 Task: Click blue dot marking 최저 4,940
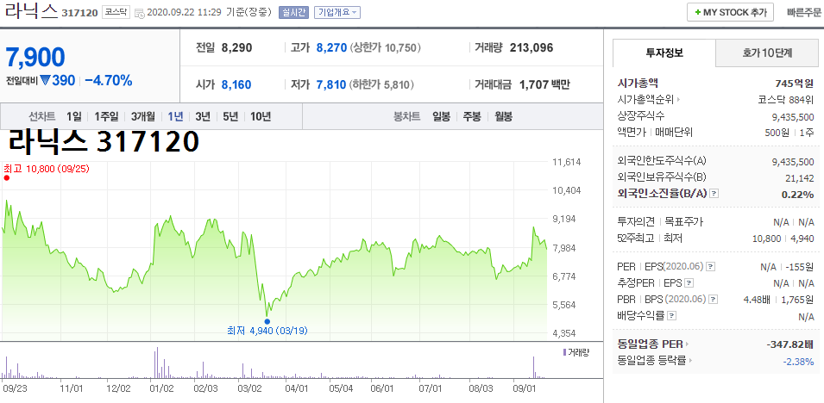(267, 322)
